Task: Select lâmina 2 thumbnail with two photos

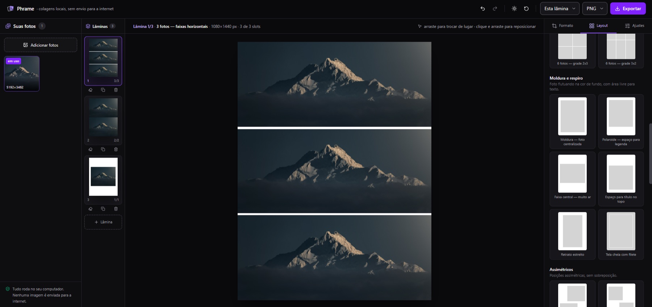Action: [103, 120]
